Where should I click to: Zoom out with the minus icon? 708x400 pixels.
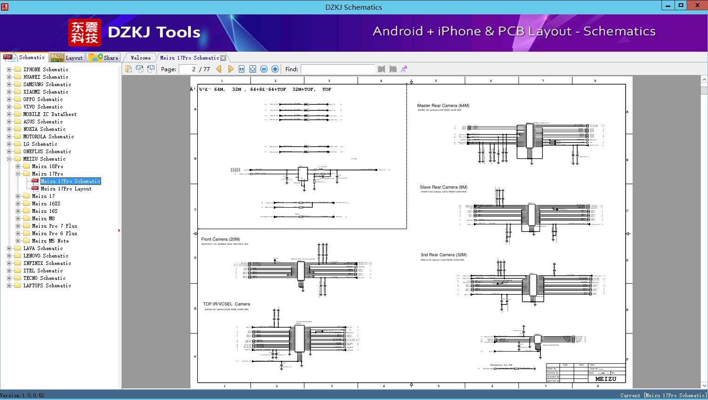point(264,69)
